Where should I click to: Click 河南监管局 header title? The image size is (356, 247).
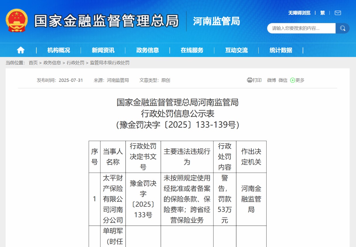pos(216,21)
